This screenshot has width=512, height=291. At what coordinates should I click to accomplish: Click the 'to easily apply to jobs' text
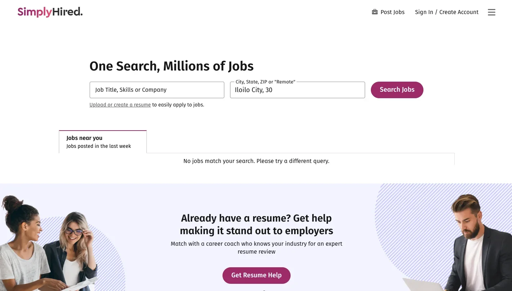178,105
